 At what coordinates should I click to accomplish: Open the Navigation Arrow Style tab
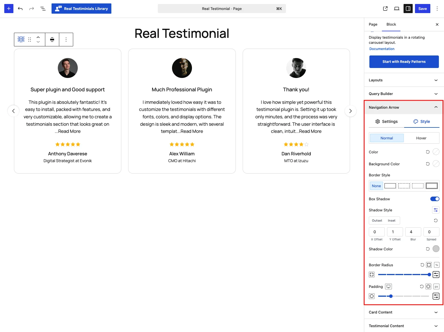pyautogui.click(x=422, y=121)
